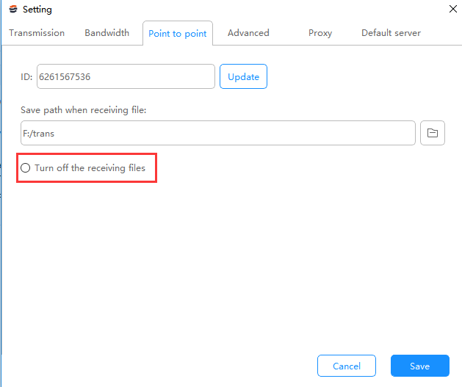This screenshot has width=462, height=387.
Task: Switch to the Default server tab
Action: pos(391,33)
